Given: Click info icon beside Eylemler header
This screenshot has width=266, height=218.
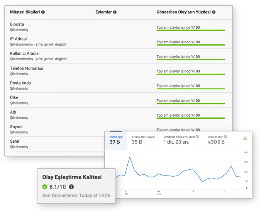Looking at the screenshot, I should pyautogui.click(x=115, y=12).
